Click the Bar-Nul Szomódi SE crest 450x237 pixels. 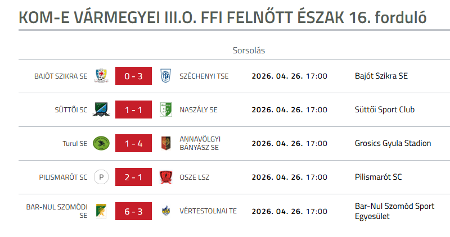(x=101, y=211)
